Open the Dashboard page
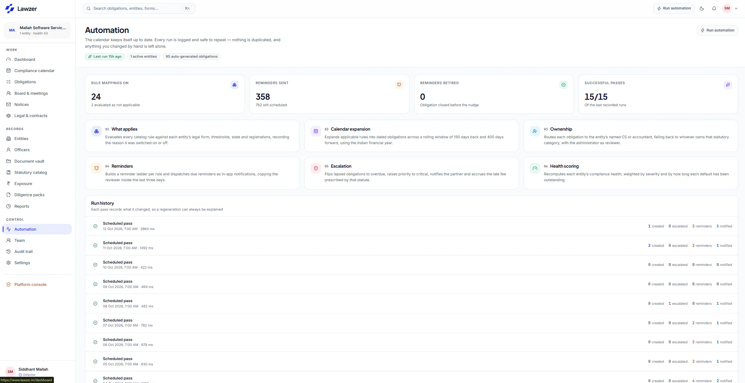Image resolution: width=745 pixels, height=383 pixels. pyautogui.click(x=37, y=59)
